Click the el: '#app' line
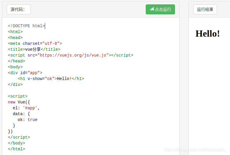The image size is (230, 155). pos(26,108)
